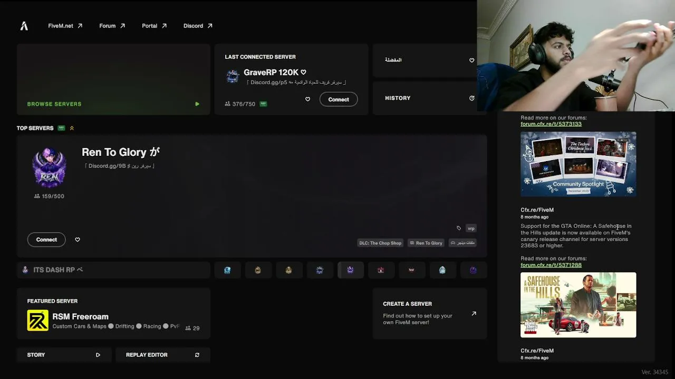The width and height of the screenshot is (675, 379).
Task: Select the ITS DASH RP server entry
Action: click(x=113, y=270)
